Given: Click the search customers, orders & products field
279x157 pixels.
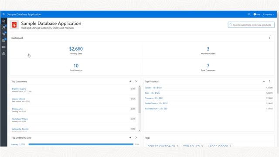Looking at the screenshot, I should click(251, 25).
